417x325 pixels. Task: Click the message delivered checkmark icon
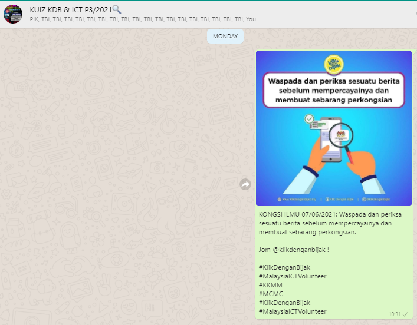[x=405, y=314]
